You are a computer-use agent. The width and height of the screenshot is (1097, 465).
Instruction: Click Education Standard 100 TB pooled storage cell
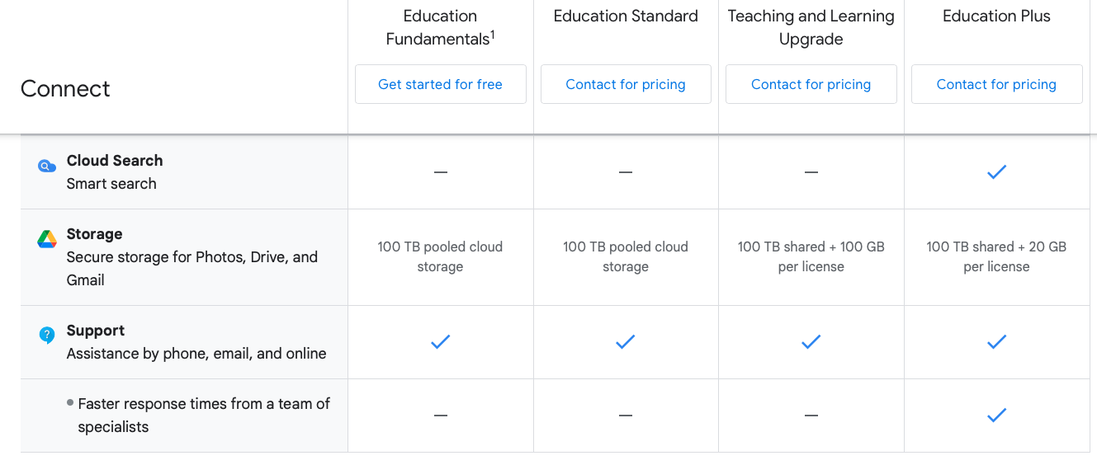(626, 256)
